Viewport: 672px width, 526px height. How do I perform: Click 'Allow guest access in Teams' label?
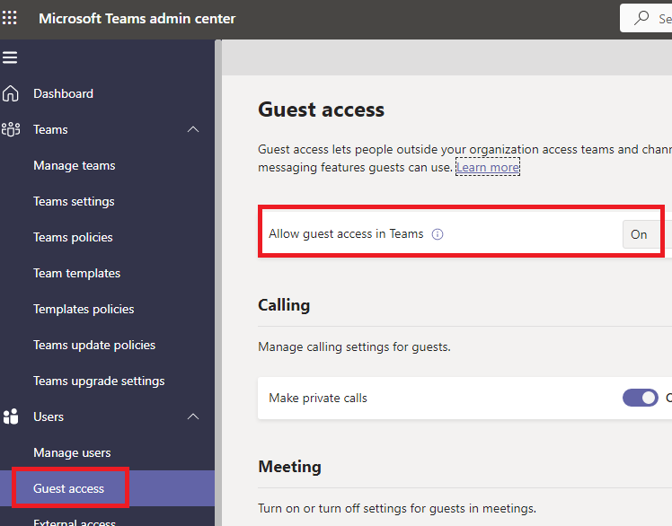click(346, 234)
